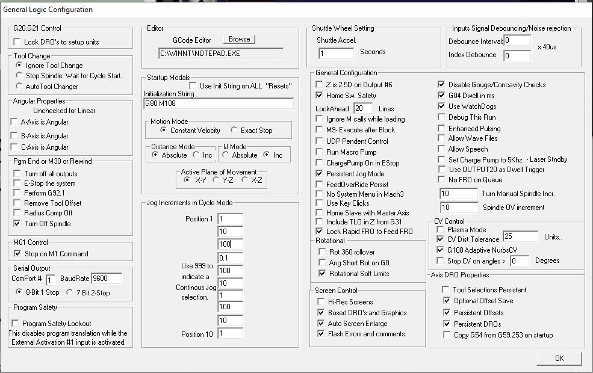Choose Absolute in Distance Mode
593x373 pixels.
click(x=155, y=155)
